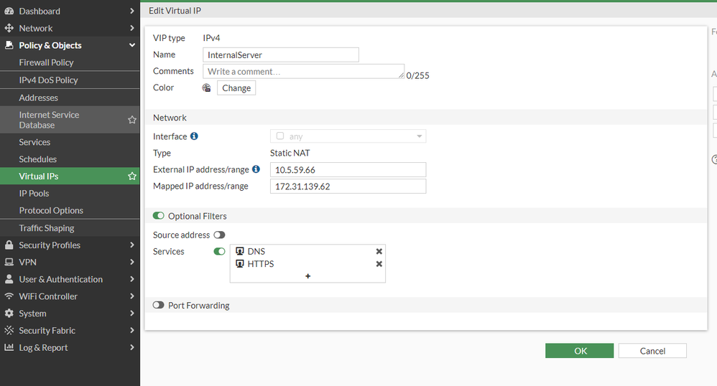This screenshot has height=386, width=717.
Task: Add a service with the plus icon
Action: [x=307, y=276]
